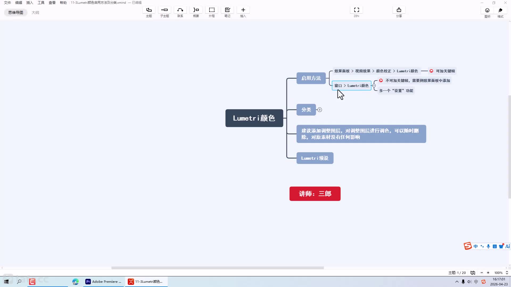Click the 主题: 1 / 20 topic count
The image size is (511, 287).
pyautogui.click(x=457, y=273)
